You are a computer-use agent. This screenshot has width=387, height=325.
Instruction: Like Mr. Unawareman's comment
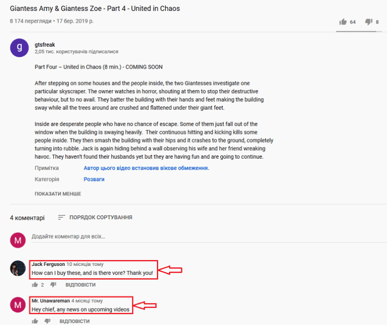pyautogui.click(x=35, y=321)
